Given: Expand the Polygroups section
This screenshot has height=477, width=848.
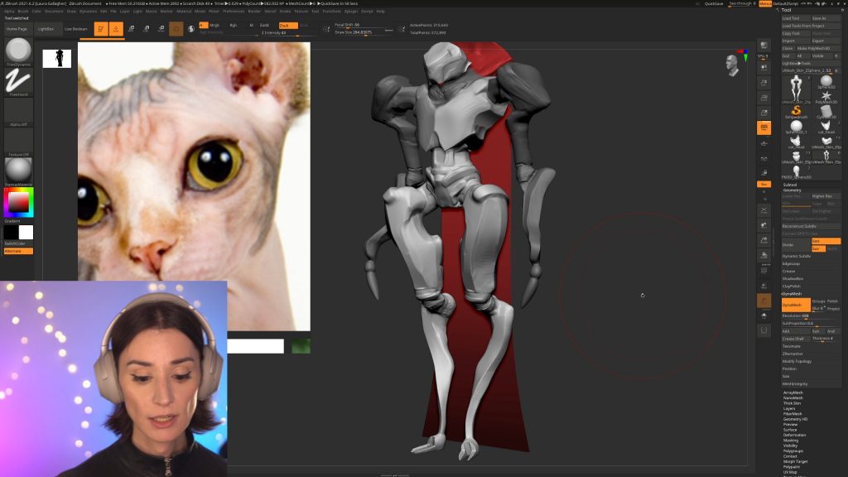Looking at the screenshot, I should tap(793, 451).
